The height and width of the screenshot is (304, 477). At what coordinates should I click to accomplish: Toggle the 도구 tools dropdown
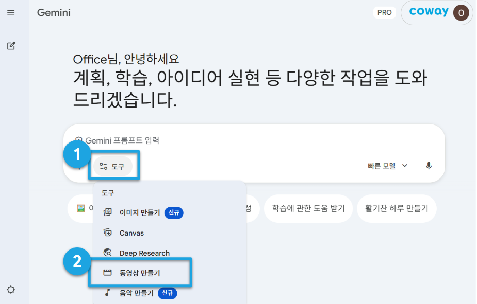tap(112, 166)
